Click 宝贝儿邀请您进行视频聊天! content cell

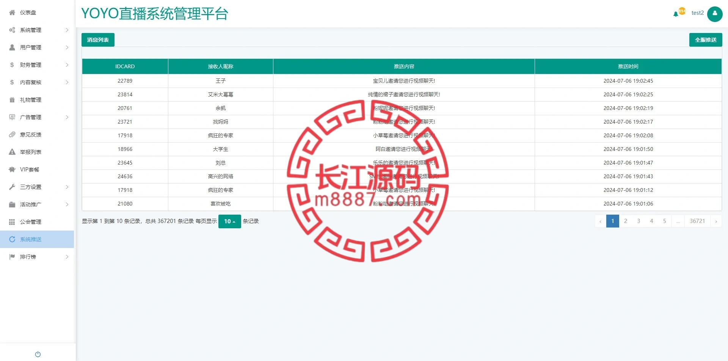coord(404,81)
